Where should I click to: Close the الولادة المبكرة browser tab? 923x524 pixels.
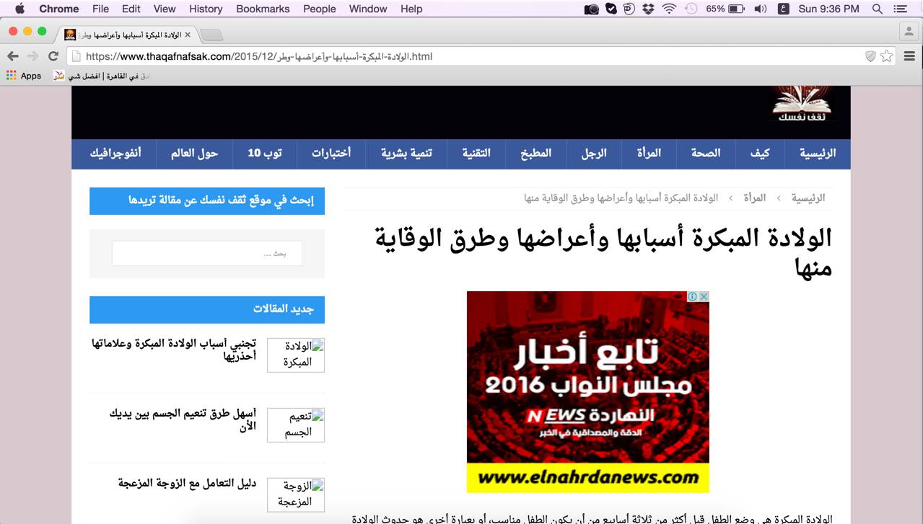click(x=188, y=34)
